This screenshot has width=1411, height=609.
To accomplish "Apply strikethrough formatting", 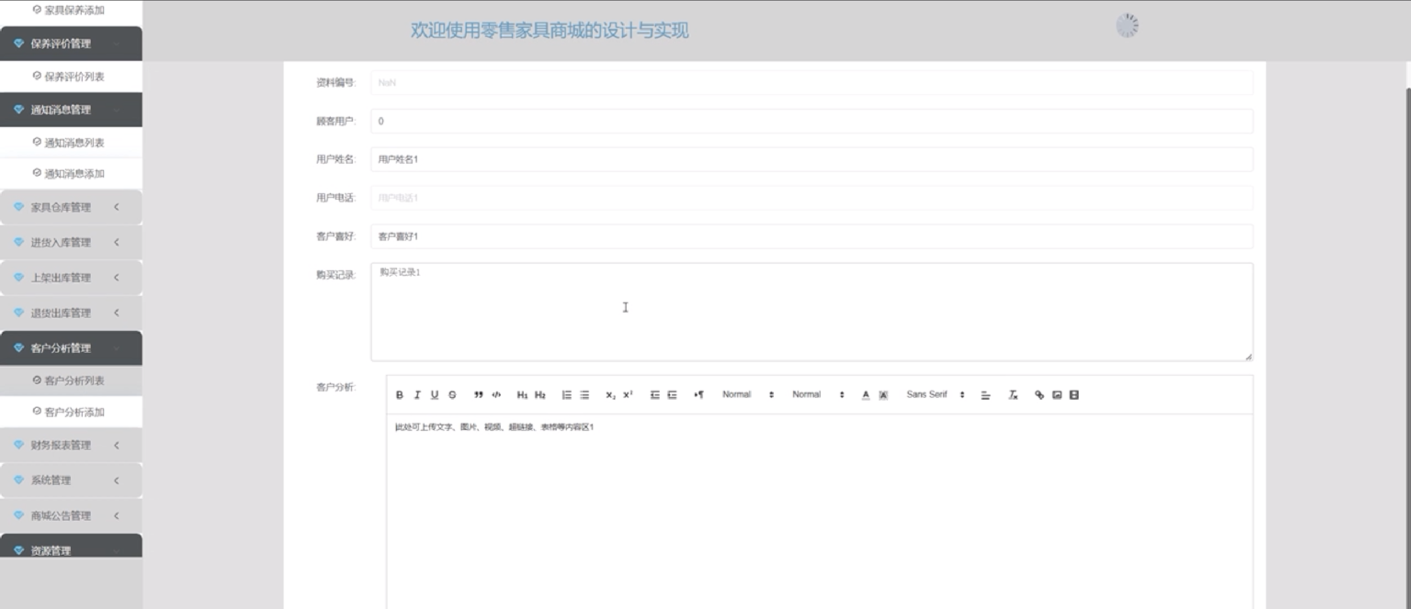I will tap(452, 395).
